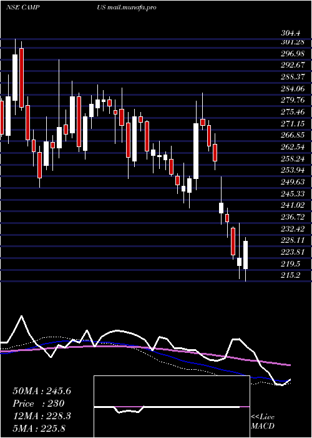Click the 258.24 price axis label
The width and height of the screenshot is (312, 438).
coord(293,159)
